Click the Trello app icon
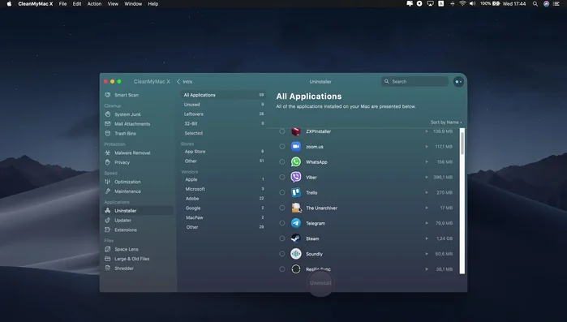This screenshot has width=567, height=322. pyautogui.click(x=296, y=192)
